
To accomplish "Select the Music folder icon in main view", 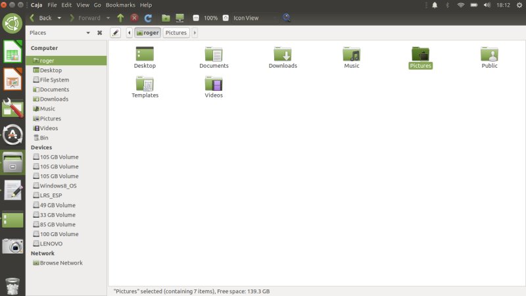I will pyautogui.click(x=352, y=57).
